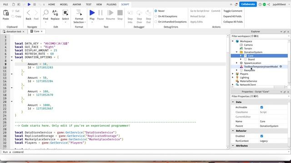The height and width of the screenshot is (163, 291).
Task: Click Format Selection icon
Action: click(x=79, y=13)
